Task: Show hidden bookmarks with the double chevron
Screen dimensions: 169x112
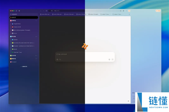Action: coord(129,14)
